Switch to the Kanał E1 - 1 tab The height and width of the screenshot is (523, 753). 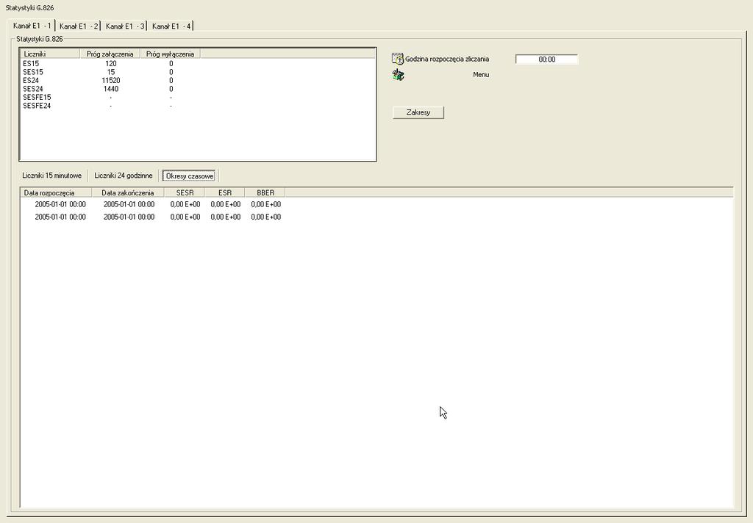click(x=32, y=26)
